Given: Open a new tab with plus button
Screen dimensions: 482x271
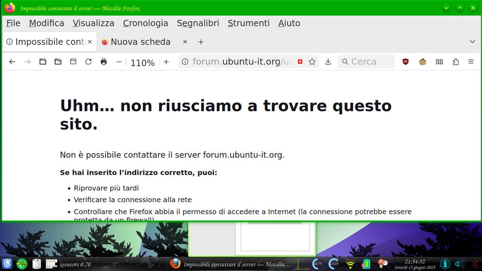Looking at the screenshot, I should [x=201, y=42].
